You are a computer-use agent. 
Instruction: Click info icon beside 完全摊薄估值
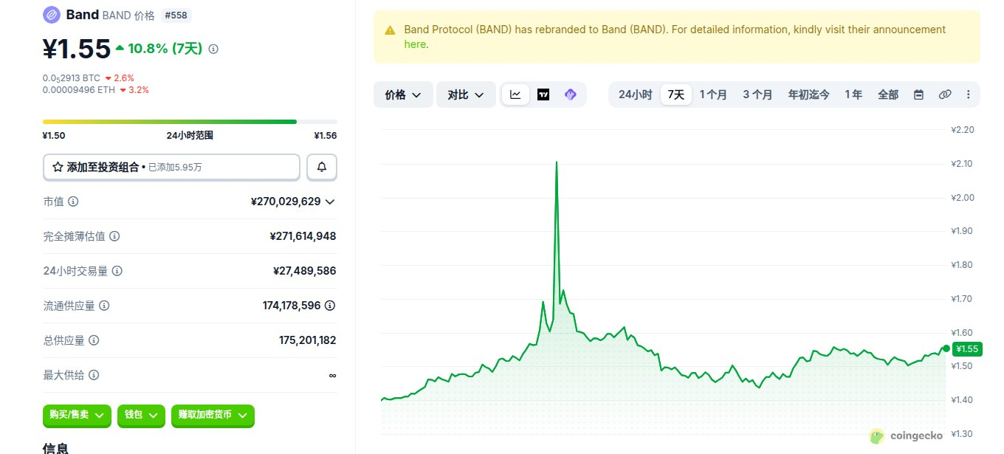click(x=114, y=236)
